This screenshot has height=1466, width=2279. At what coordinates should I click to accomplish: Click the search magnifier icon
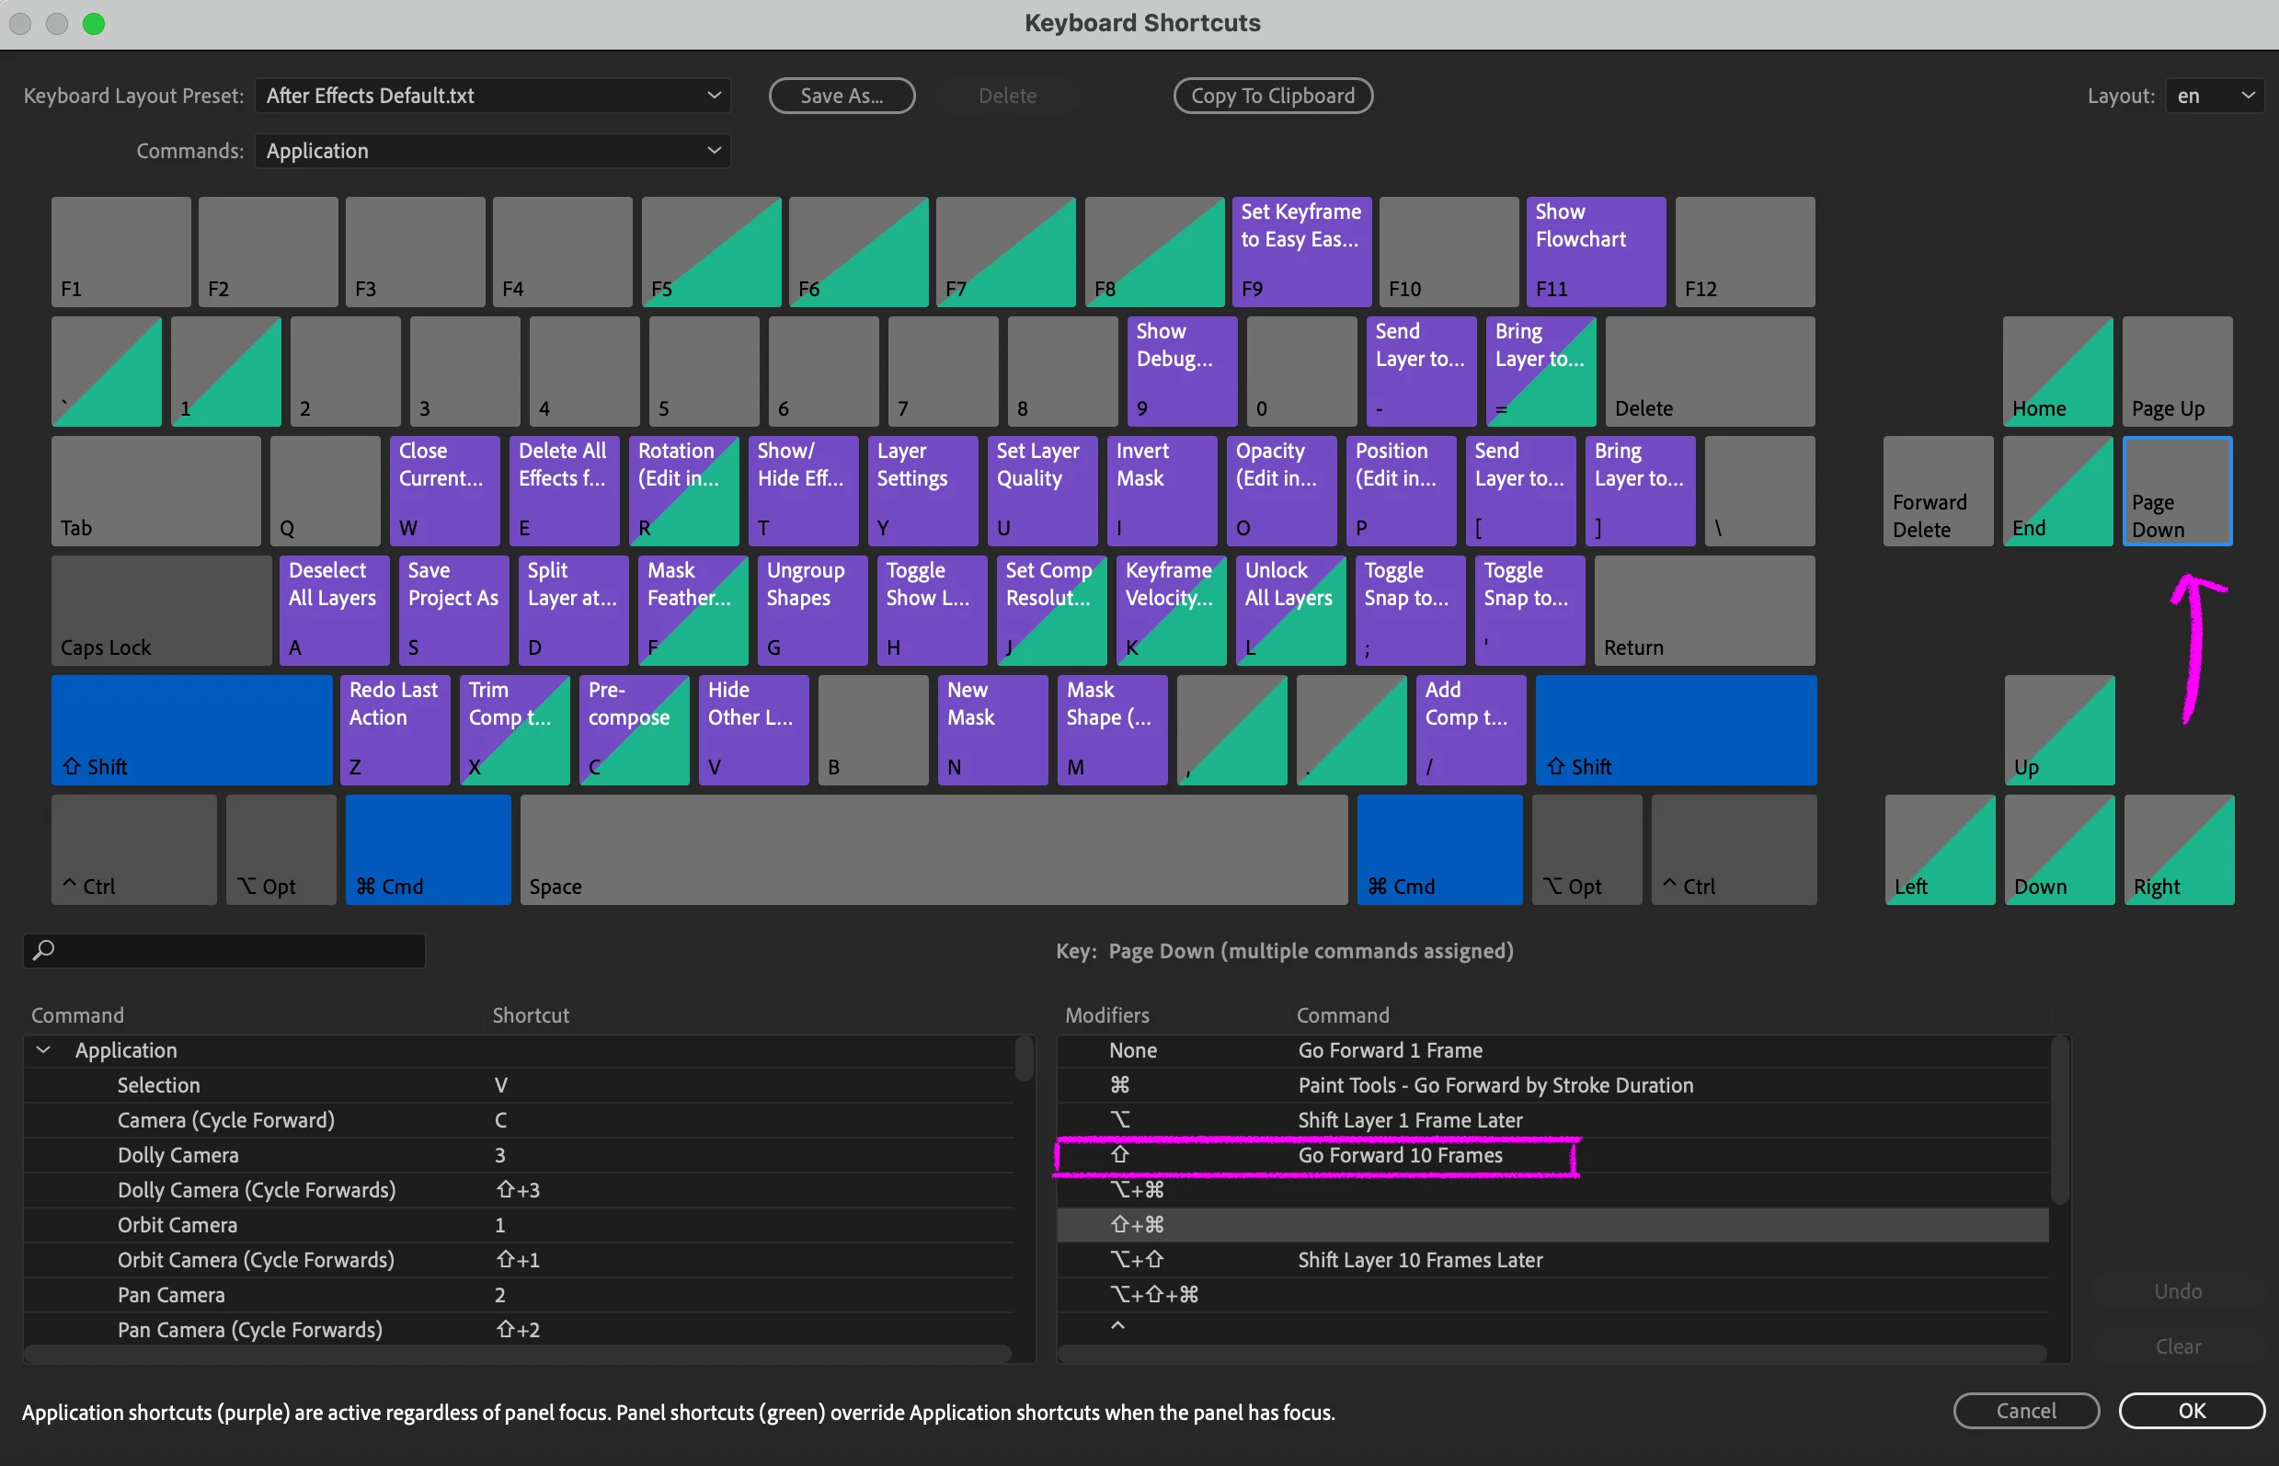point(44,949)
